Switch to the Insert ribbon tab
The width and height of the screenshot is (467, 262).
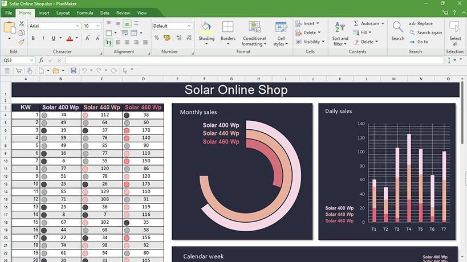pos(44,13)
